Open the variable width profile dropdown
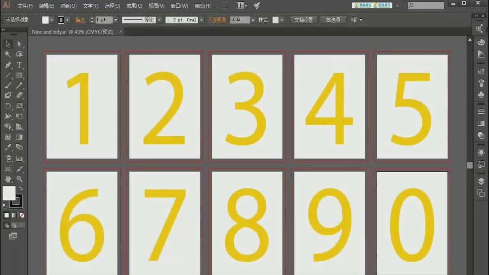The image size is (489, 275). tap(159, 20)
